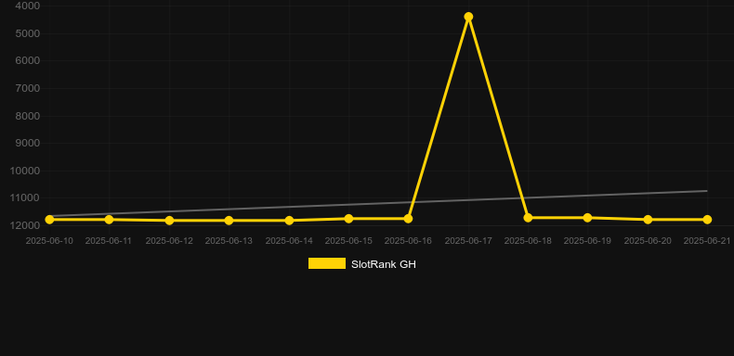
Task: Select the 2025-06-13 data point
Action: [229, 221]
